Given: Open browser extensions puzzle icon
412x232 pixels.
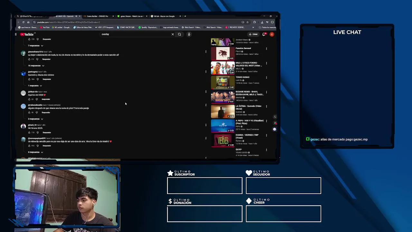Looking at the screenshot, I should coord(255,22).
